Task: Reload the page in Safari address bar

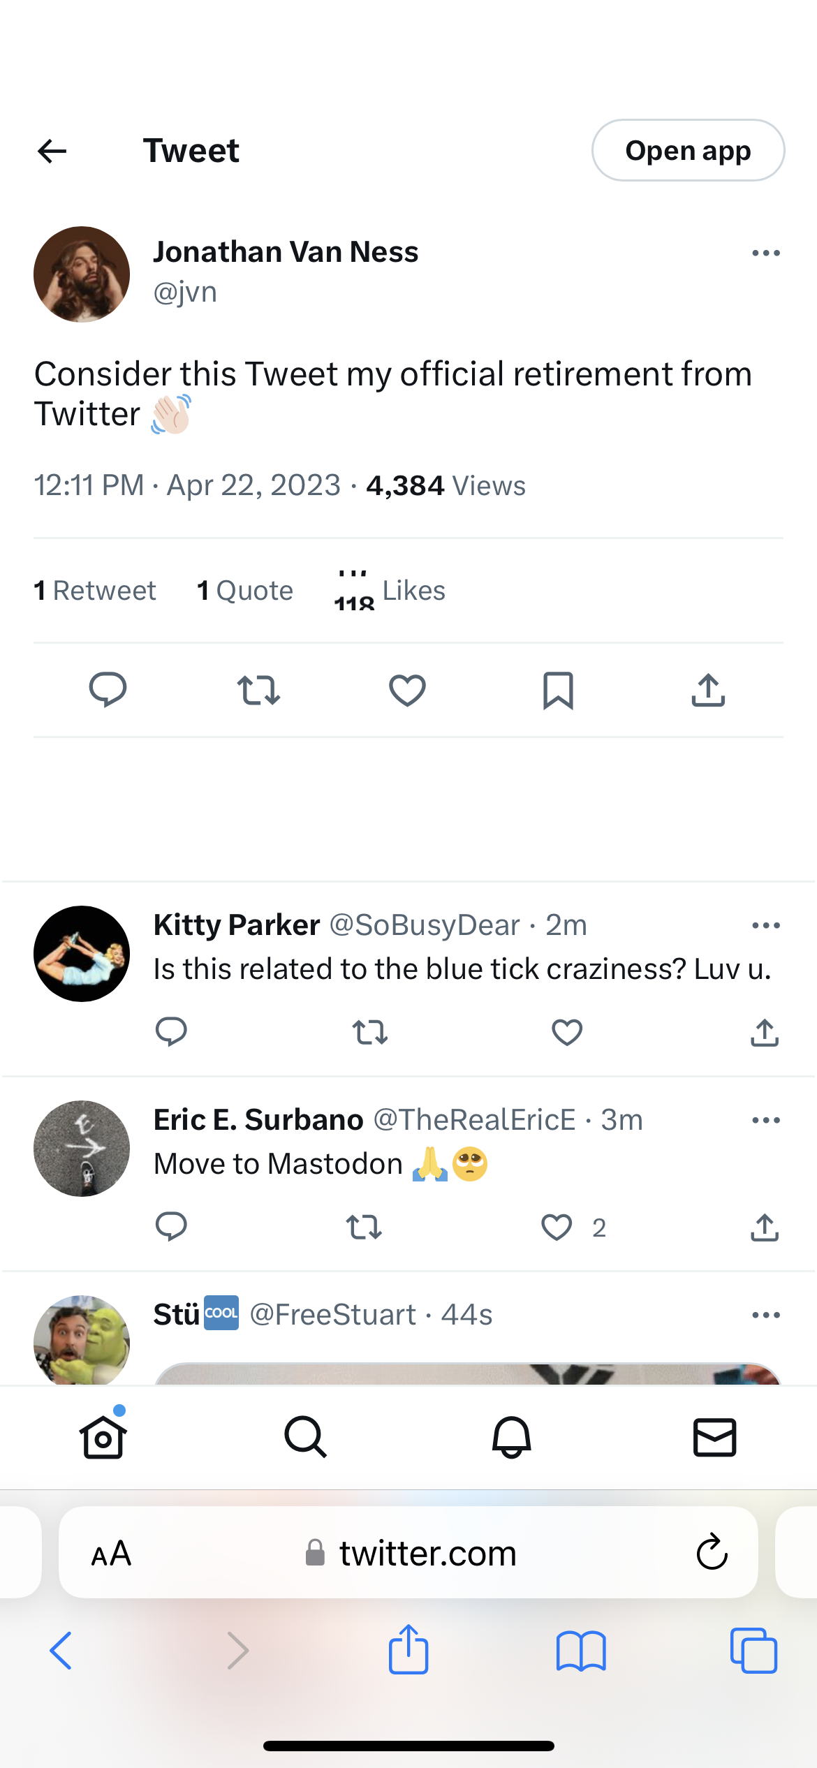Action: click(x=712, y=1552)
